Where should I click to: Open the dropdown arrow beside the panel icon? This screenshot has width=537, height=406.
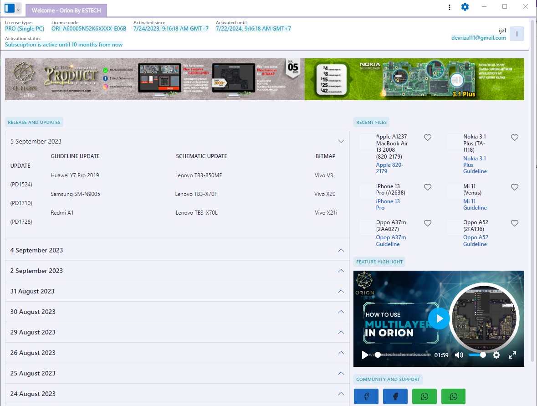pyautogui.click(x=18, y=10)
